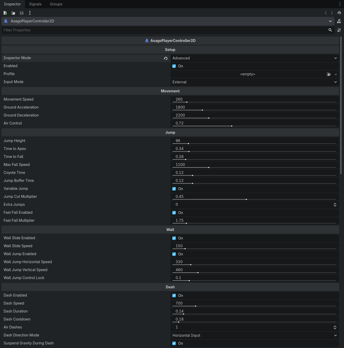Screen dimensions: 344x348
Task: Open the Groups tab
Action: 56,4
